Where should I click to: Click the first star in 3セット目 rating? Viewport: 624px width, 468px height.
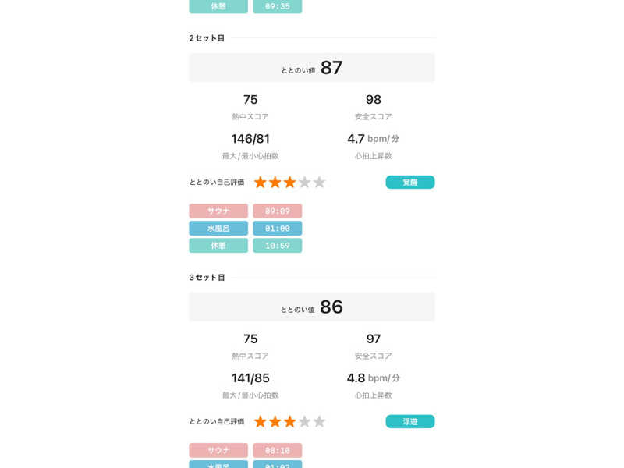click(261, 421)
